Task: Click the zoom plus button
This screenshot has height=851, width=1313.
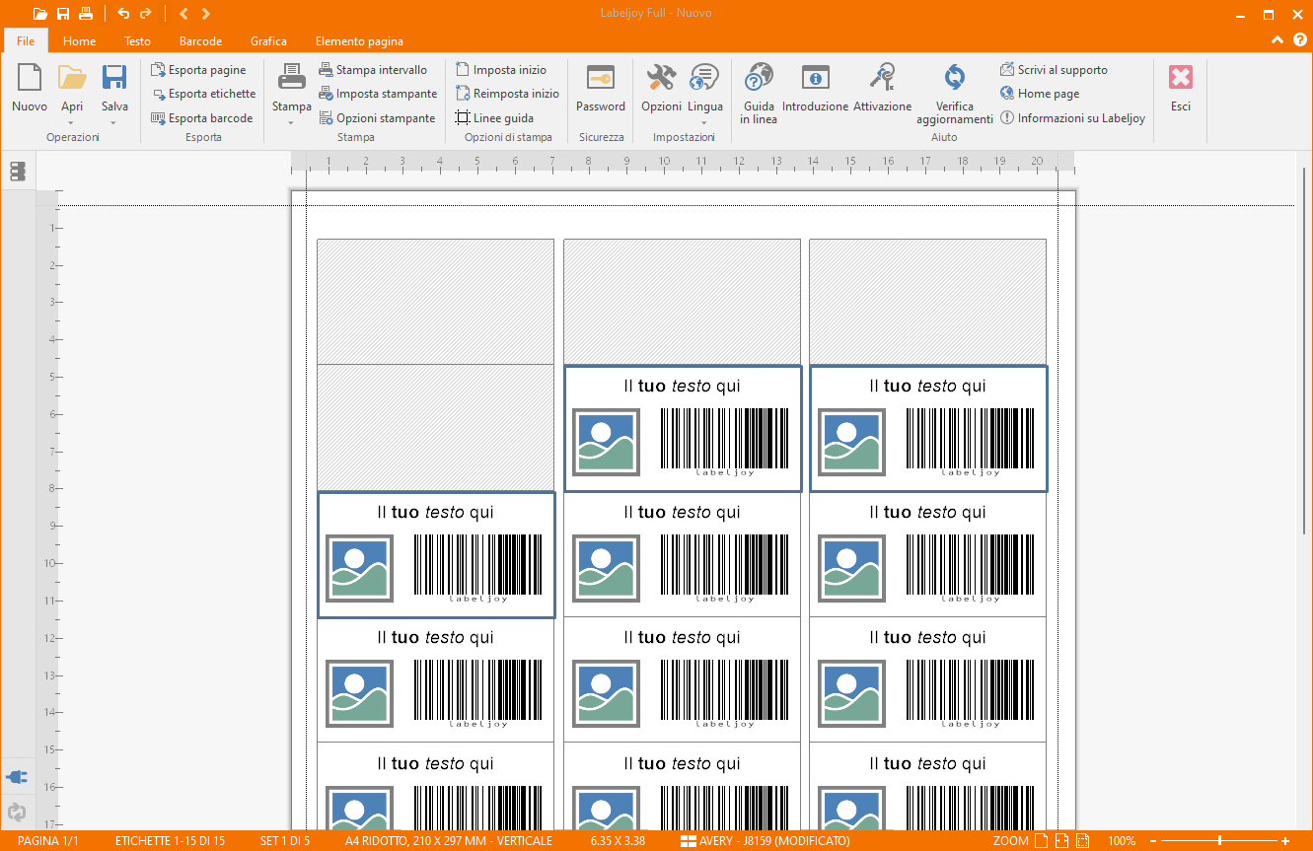Action: pyautogui.click(x=1285, y=841)
